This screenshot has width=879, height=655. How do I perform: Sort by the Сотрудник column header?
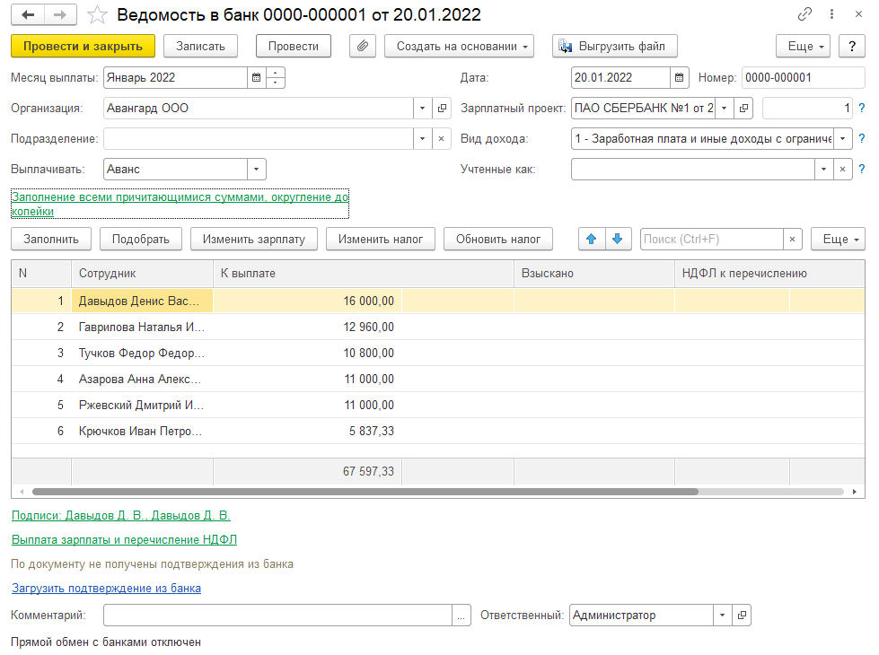pos(143,274)
